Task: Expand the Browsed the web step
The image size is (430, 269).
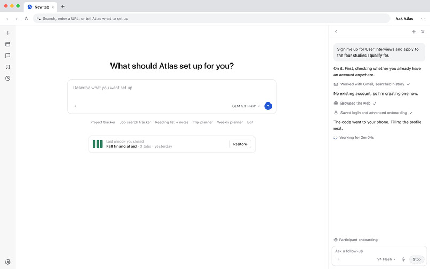Action: click(355, 103)
